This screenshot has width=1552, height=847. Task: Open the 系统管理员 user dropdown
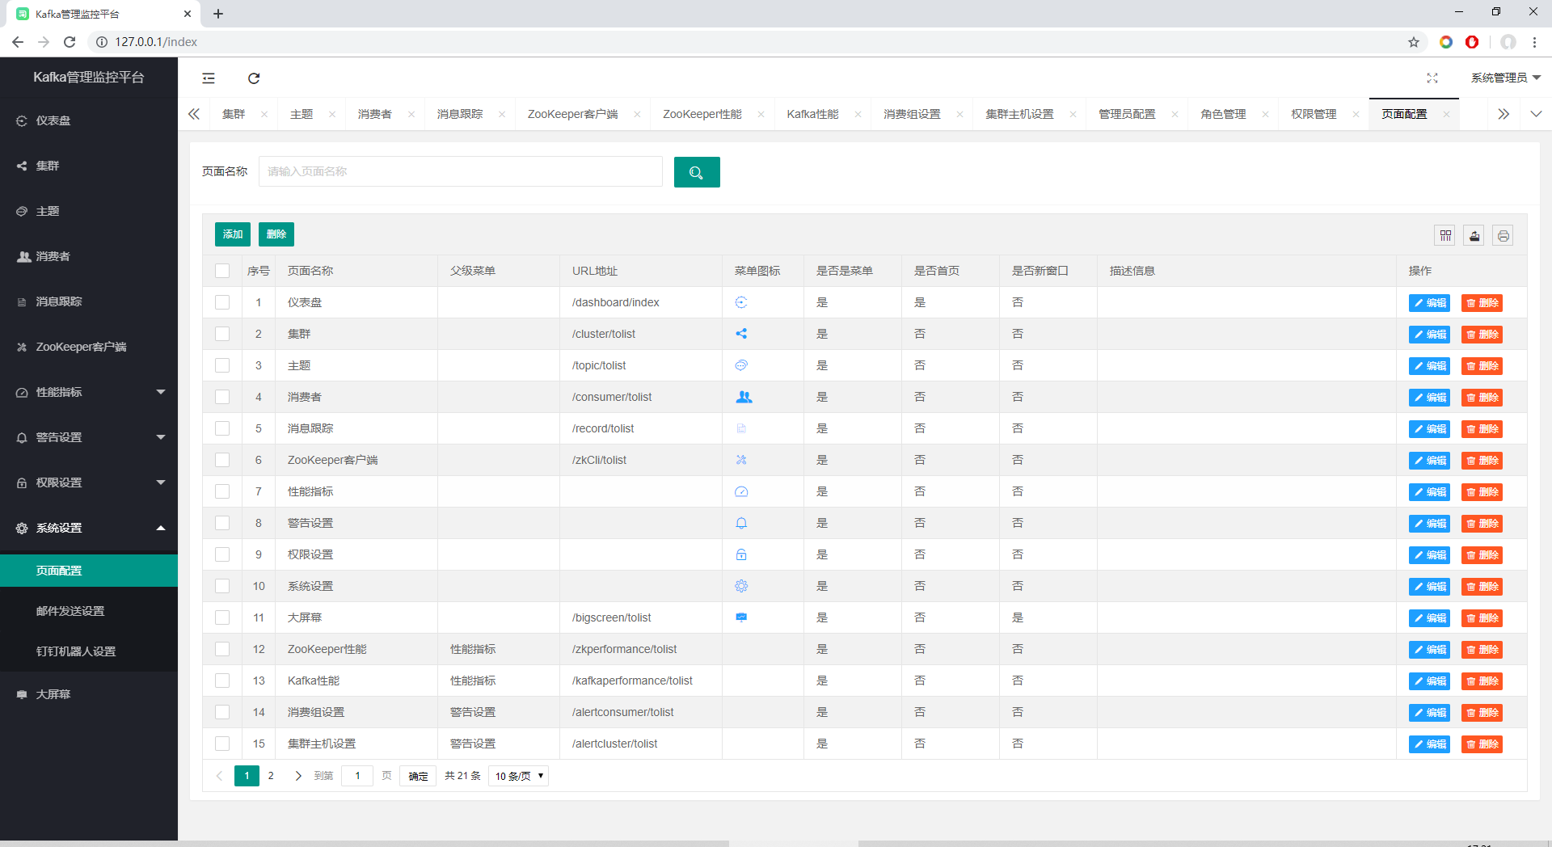pyautogui.click(x=1506, y=78)
